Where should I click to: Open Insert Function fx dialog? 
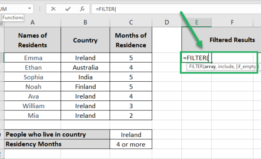82,9
